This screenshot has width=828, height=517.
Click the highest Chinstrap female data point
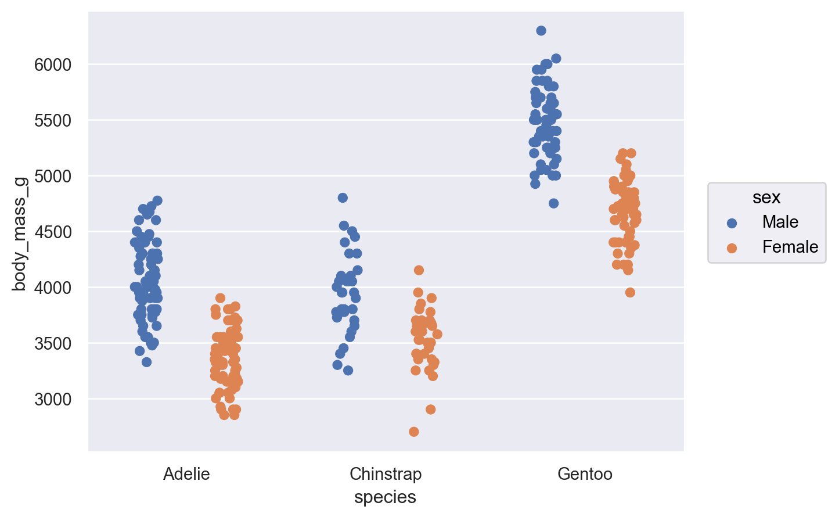(419, 270)
